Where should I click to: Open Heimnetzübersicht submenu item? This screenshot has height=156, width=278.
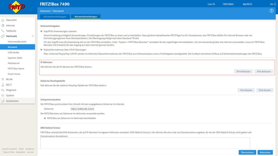tap(18, 42)
